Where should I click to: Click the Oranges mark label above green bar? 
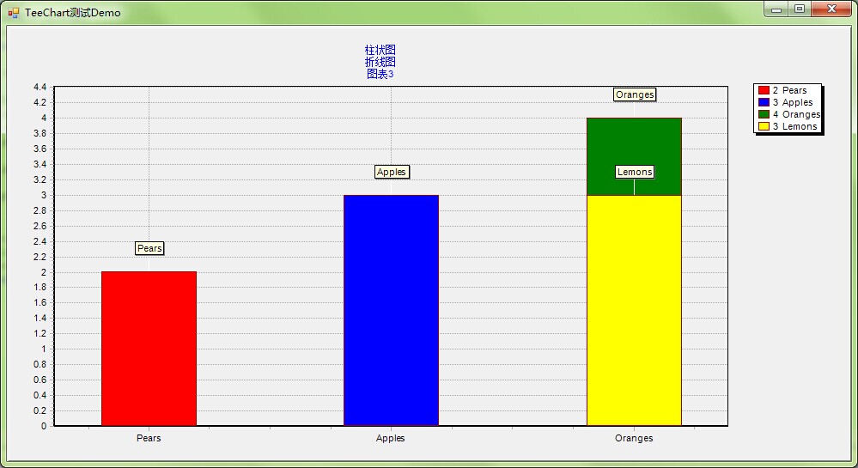point(635,94)
